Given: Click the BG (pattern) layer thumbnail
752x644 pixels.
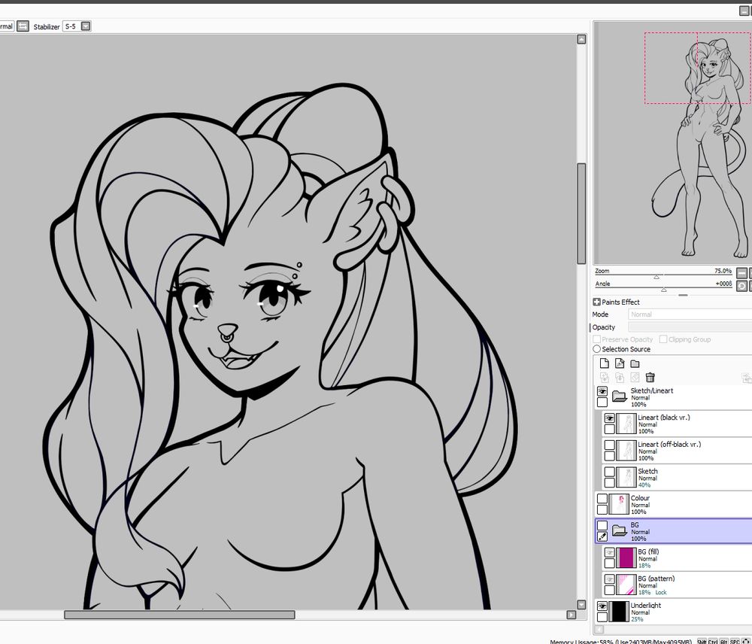Looking at the screenshot, I should tap(626, 585).
